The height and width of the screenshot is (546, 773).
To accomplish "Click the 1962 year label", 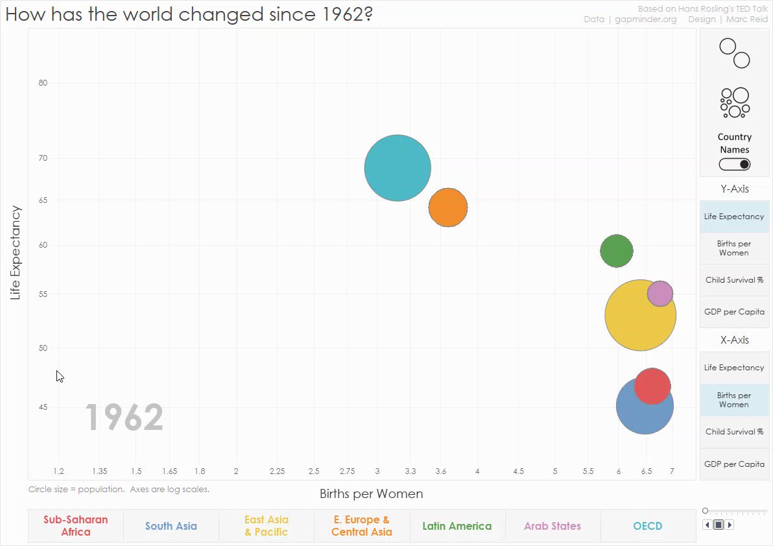I will tap(125, 418).
